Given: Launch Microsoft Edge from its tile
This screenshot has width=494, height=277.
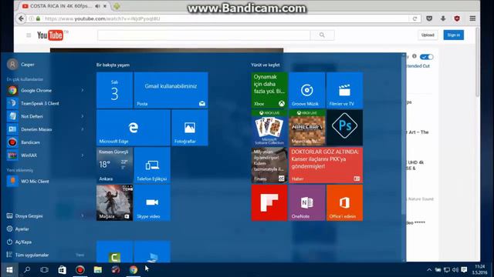Looking at the screenshot, I should (134, 128).
